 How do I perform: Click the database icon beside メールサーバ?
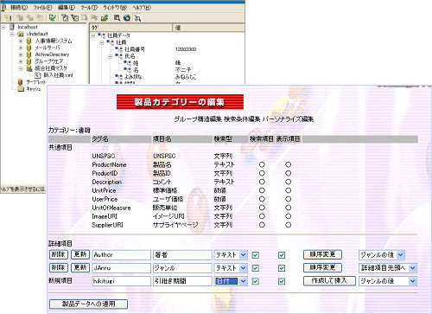29,48
